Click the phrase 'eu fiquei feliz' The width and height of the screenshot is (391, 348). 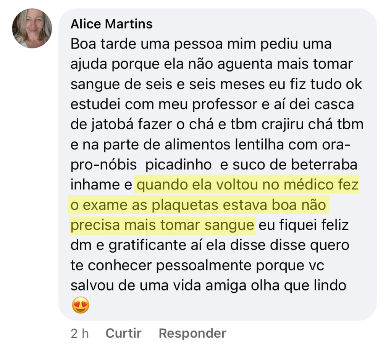coord(304,225)
